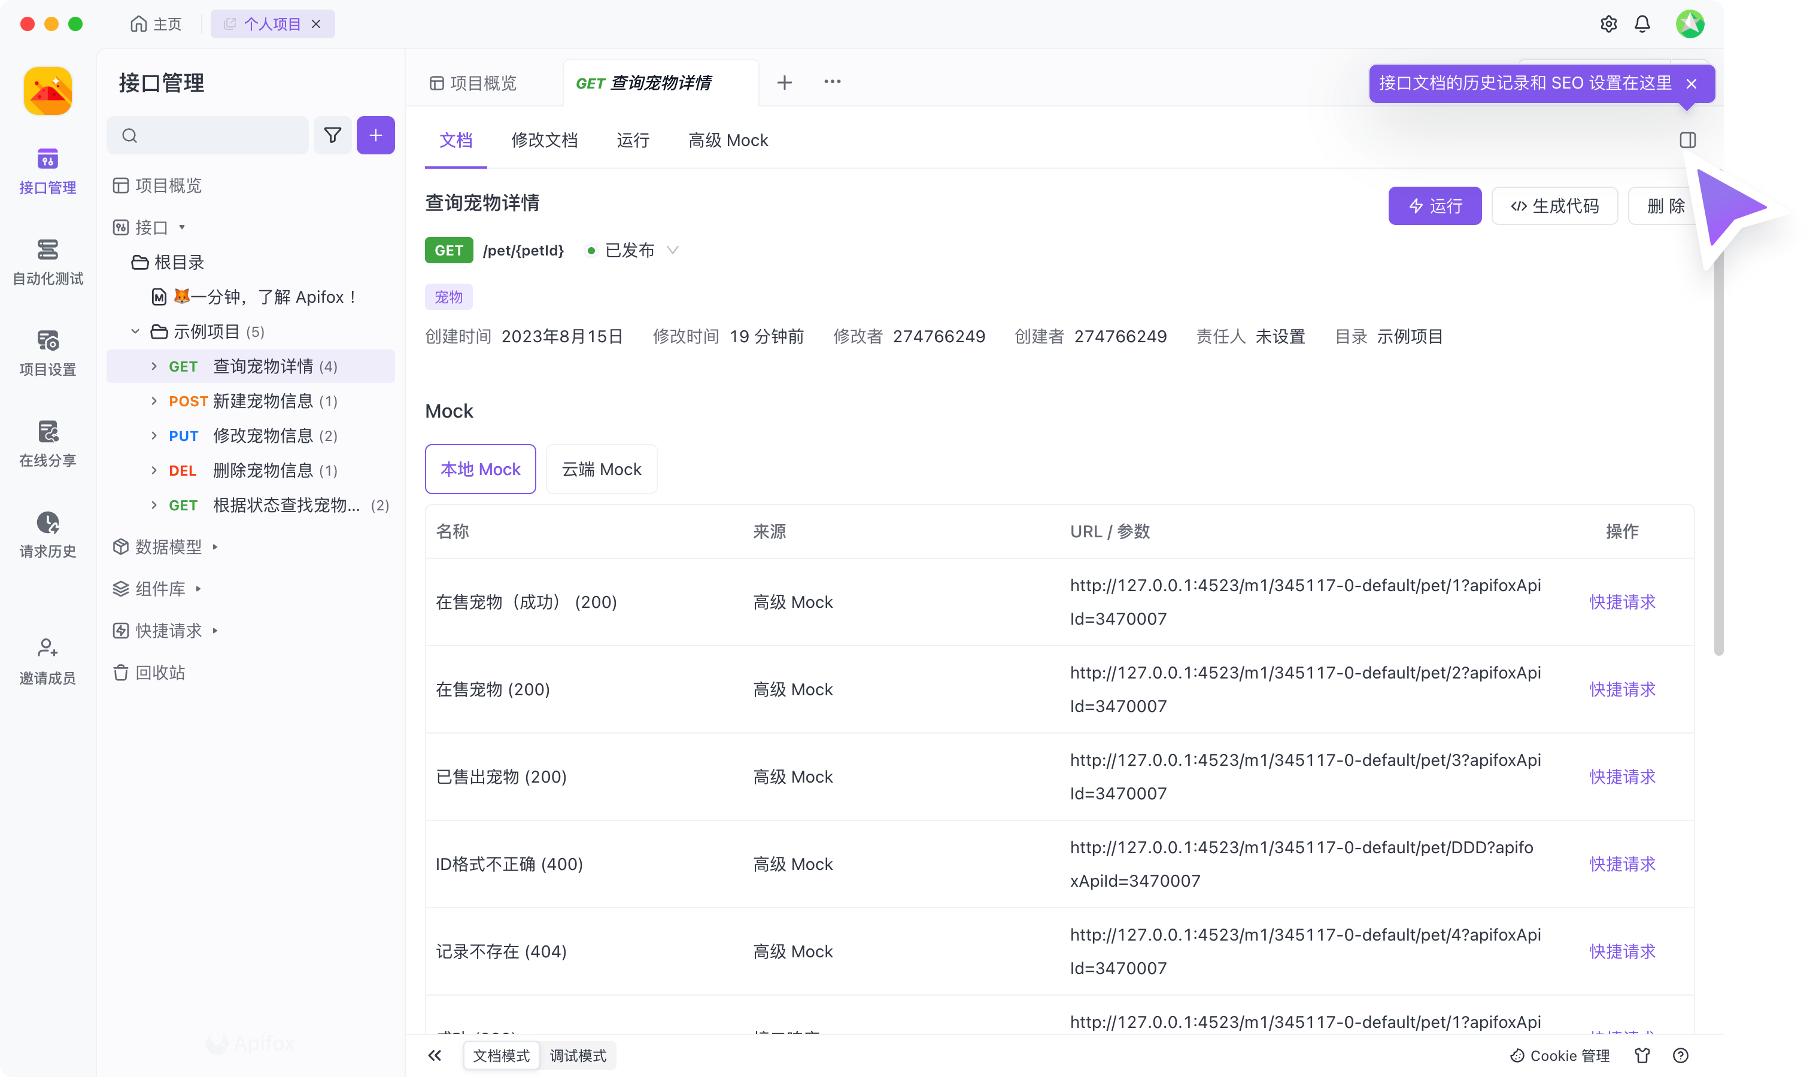Open 自动化测试 in the sidebar
1819x1077 pixels.
(x=47, y=262)
